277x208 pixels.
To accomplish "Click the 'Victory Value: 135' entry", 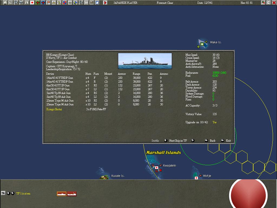I will [201, 114].
